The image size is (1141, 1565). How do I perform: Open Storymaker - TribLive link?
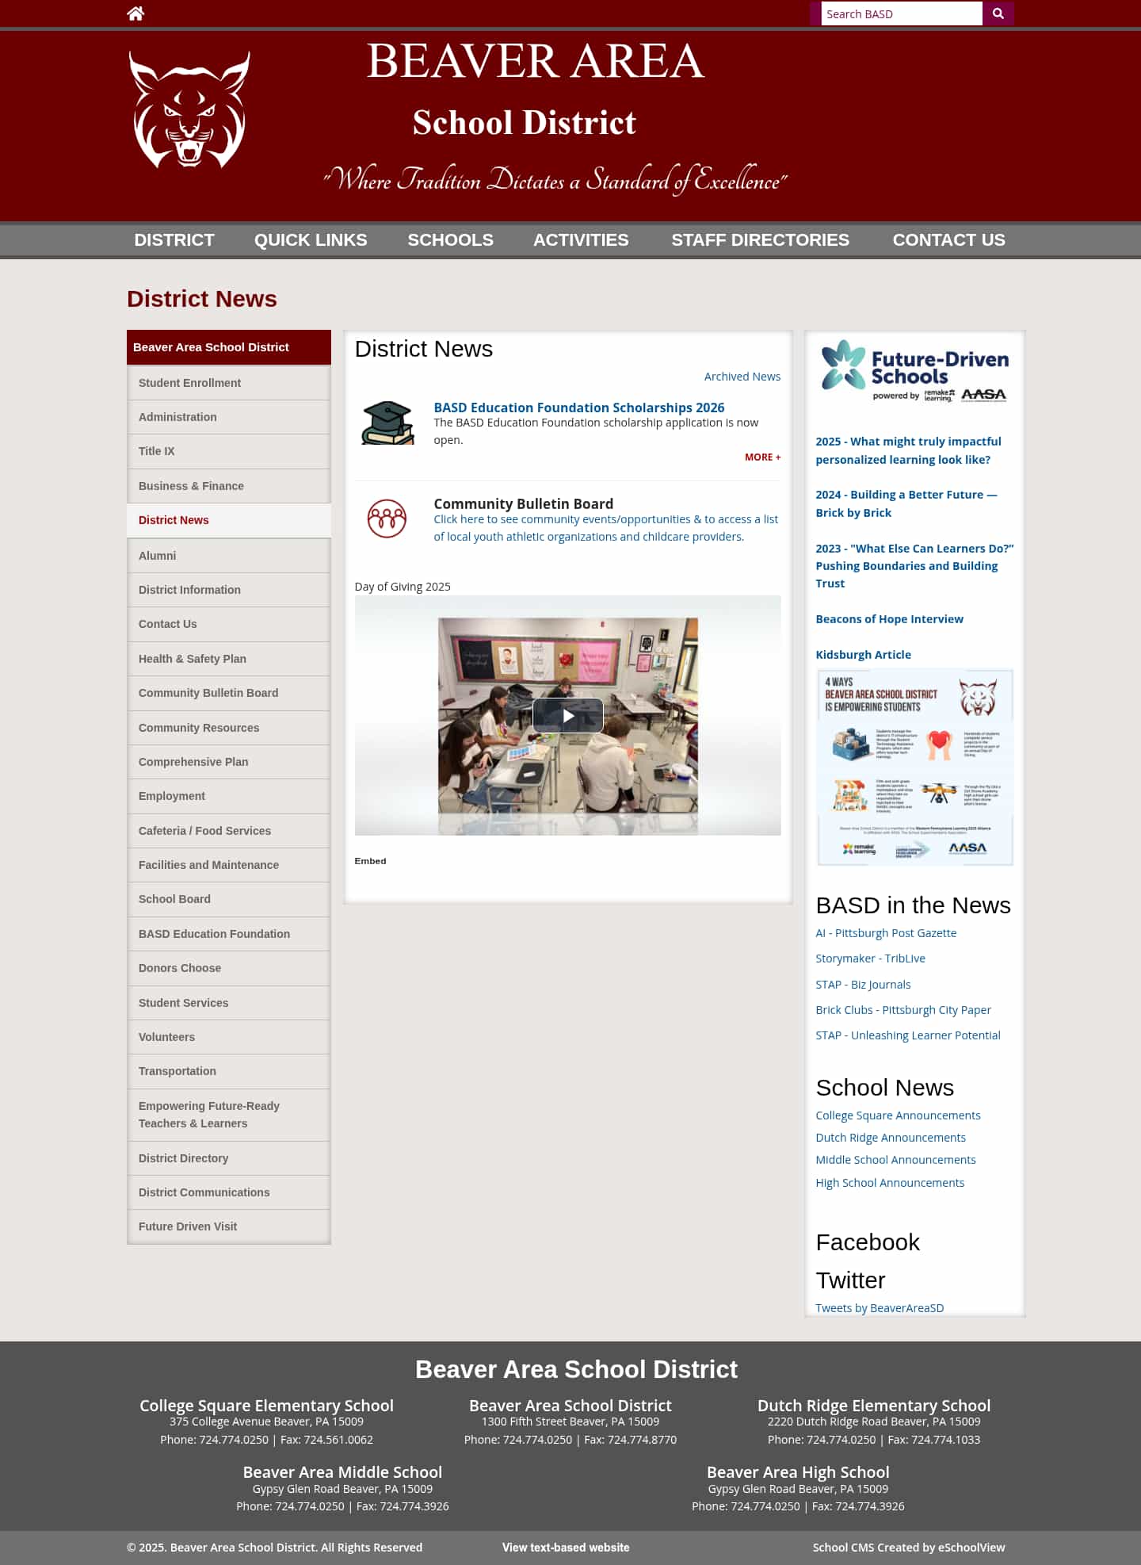(x=871, y=959)
